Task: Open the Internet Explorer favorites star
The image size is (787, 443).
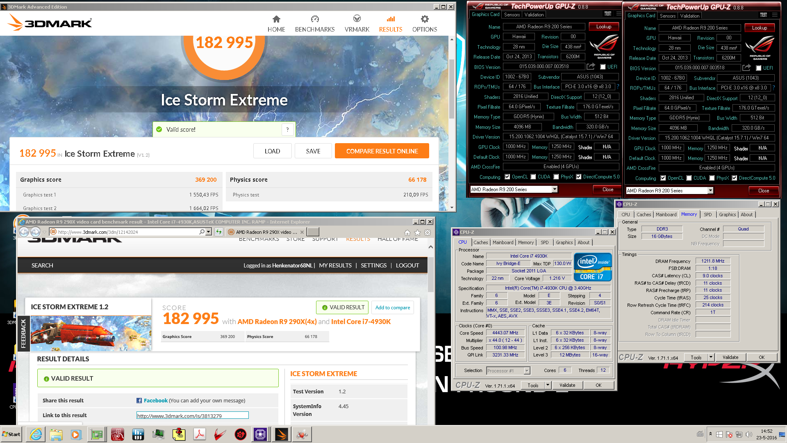Action: [x=417, y=233]
